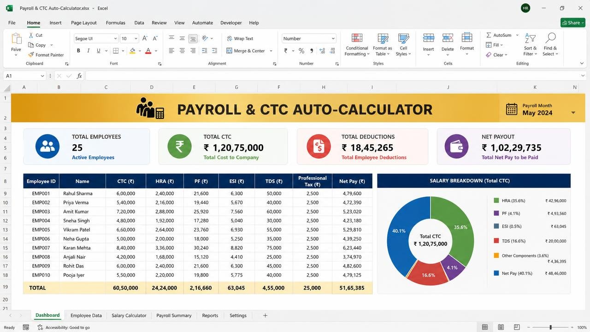This screenshot has height=332, width=590.
Task: Open the Number format dropdown
Action: pyautogui.click(x=333, y=39)
